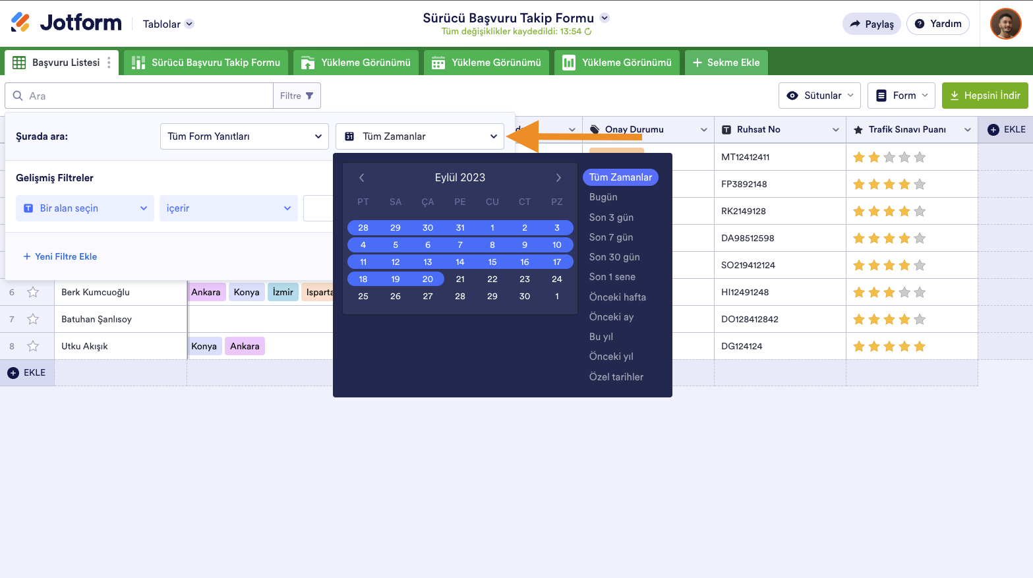The image size is (1033, 578).
Task: Open Başvuru Listesi tab options dots
Action: pos(109,63)
